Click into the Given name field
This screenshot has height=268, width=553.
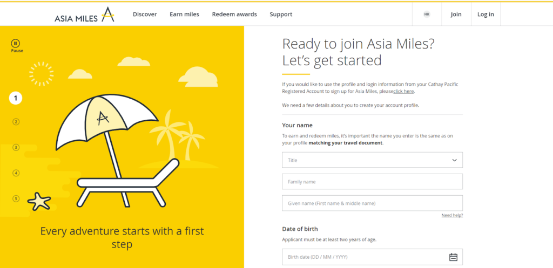pos(372,203)
